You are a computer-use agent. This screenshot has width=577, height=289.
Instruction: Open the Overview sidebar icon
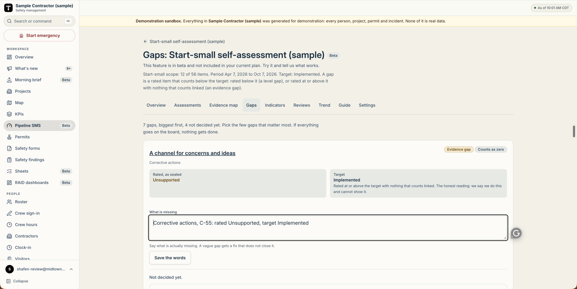click(9, 57)
